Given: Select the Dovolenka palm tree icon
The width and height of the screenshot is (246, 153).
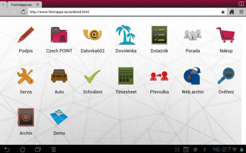Looking at the screenshot, I should [x=126, y=35].
